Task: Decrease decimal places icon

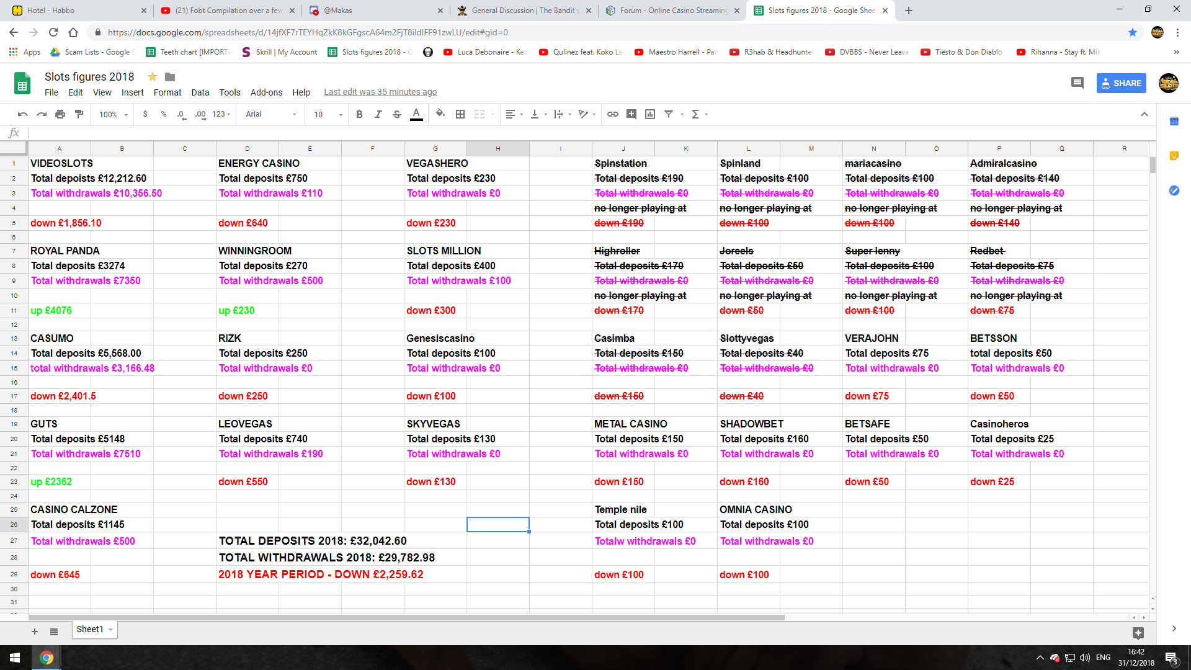Action: (181, 114)
